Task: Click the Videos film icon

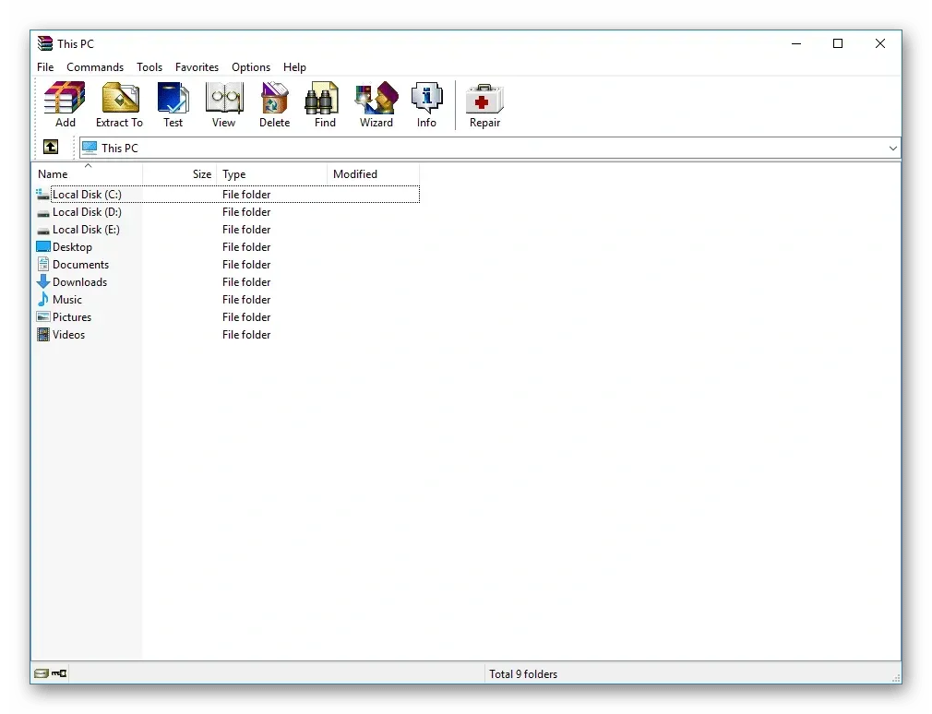Action: [x=43, y=335]
